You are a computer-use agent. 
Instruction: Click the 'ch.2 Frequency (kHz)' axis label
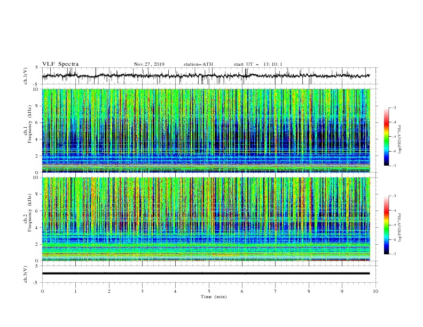tap(28, 212)
